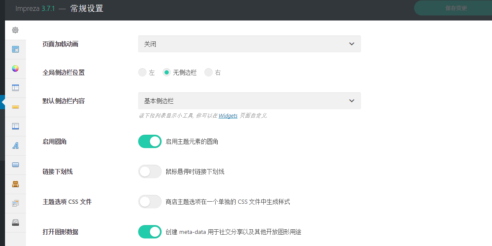Select the 左 sidebar position radio
Viewport: 492px width, 246px height.
(142, 72)
